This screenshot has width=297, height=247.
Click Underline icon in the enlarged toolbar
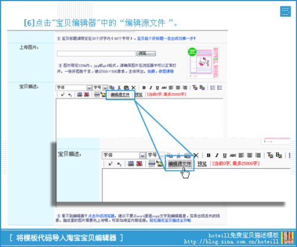point(225,155)
